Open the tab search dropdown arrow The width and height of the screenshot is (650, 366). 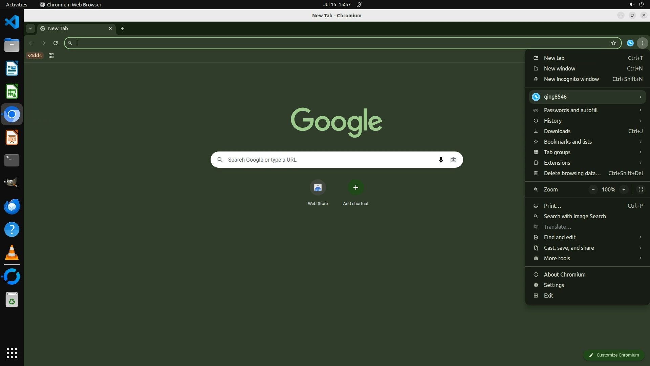click(30, 28)
